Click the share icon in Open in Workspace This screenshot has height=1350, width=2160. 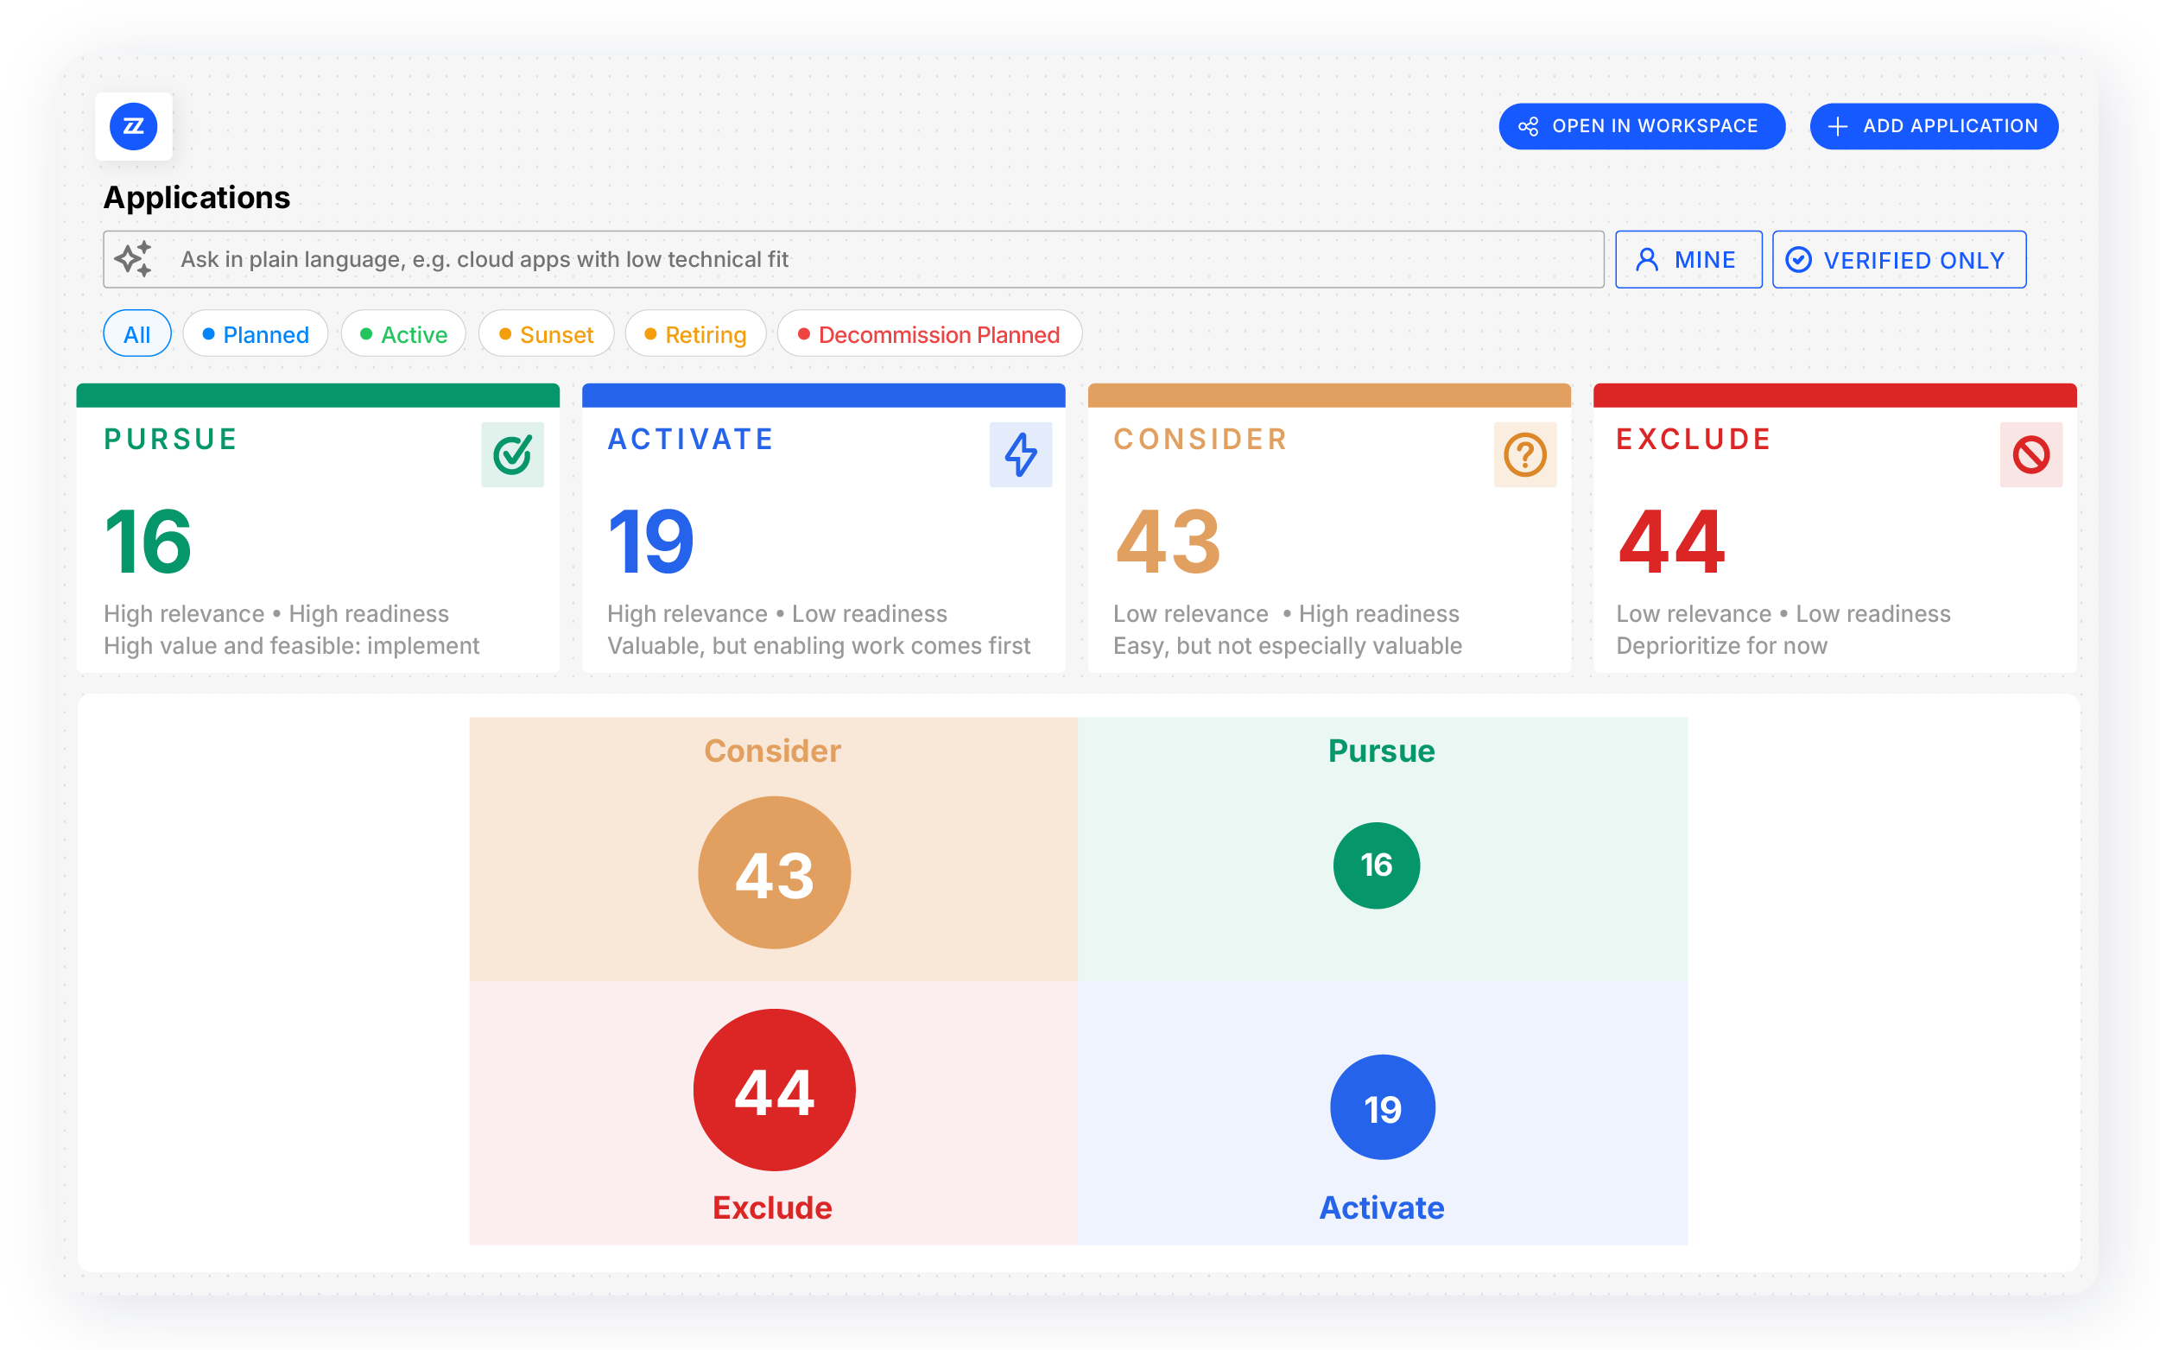click(x=1528, y=127)
